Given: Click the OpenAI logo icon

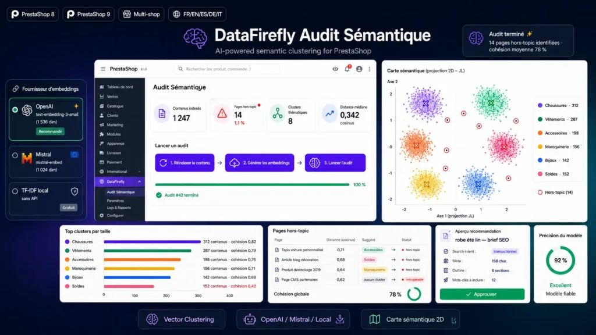Looking at the screenshot, I should pos(27,110).
